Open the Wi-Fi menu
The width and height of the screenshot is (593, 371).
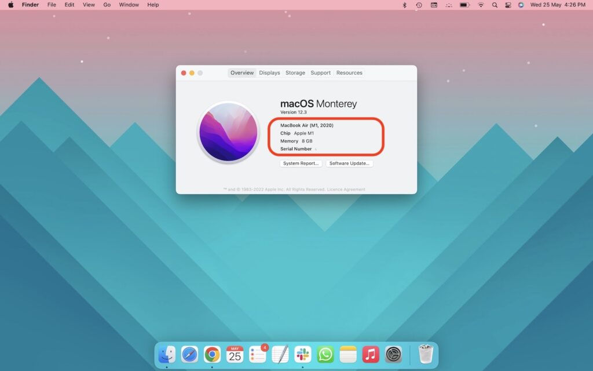(x=481, y=5)
